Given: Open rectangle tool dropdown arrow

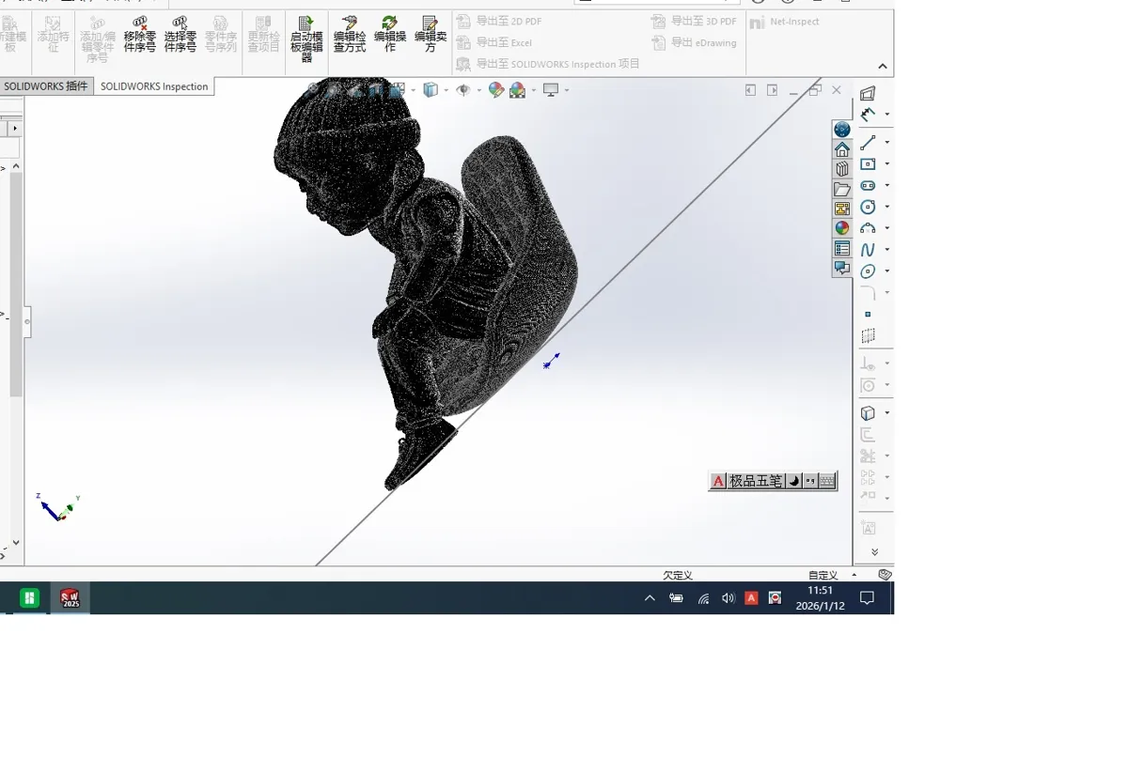Looking at the screenshot, I should pyautogui.click(x=887, y=164).
